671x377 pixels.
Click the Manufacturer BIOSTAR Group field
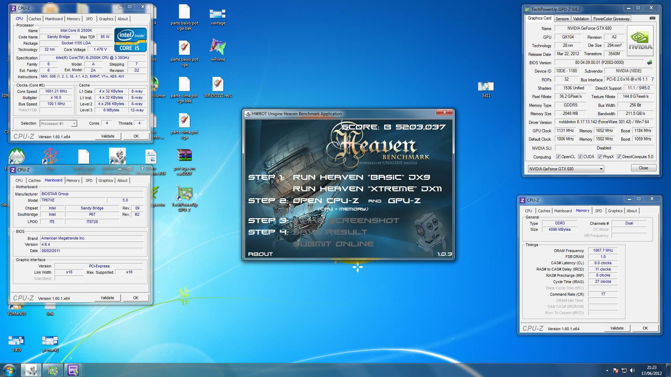coord(92,194)
